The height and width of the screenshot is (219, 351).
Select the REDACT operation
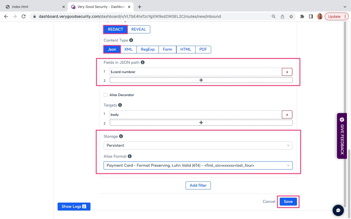pos(115,29)
